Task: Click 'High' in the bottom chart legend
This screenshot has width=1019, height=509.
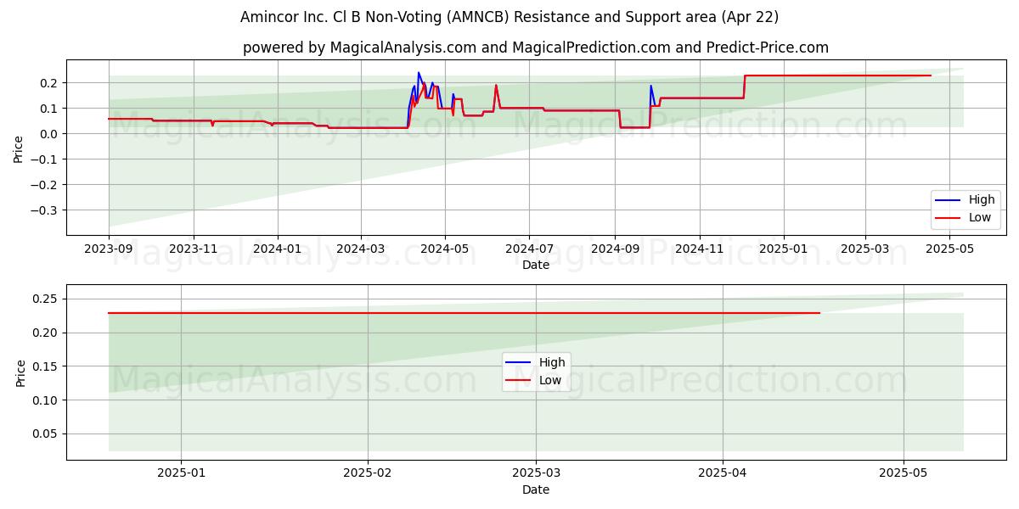Action: 552,362
